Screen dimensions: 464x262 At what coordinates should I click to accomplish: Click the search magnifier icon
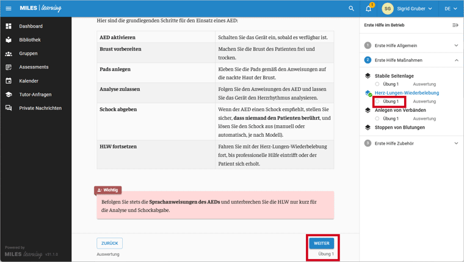pos(351,9)
